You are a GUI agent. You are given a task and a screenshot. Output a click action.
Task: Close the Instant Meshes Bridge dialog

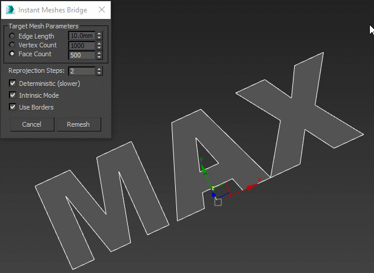tap(101, 10)
